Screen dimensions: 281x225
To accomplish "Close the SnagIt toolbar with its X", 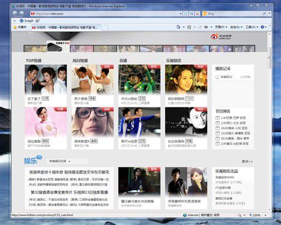I will coord(14,20).
